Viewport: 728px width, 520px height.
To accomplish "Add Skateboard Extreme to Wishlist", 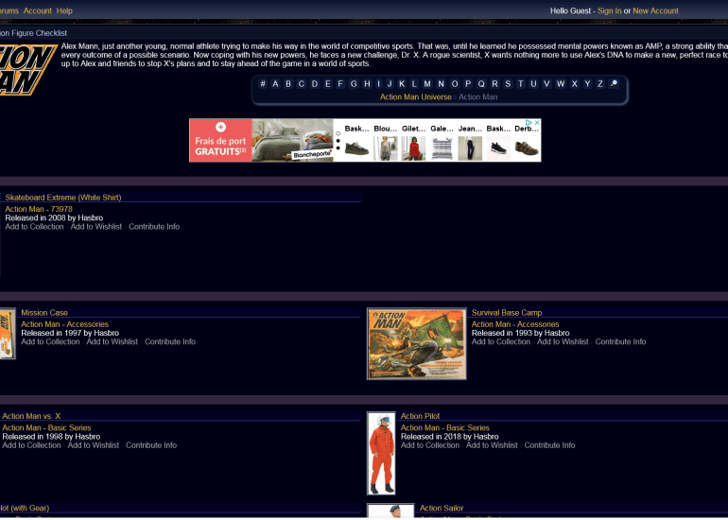I will pyautogui.click(x=96, y=227).
